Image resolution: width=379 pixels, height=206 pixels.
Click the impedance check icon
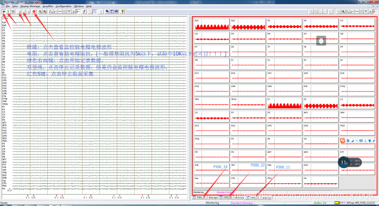tap(8, 11)
